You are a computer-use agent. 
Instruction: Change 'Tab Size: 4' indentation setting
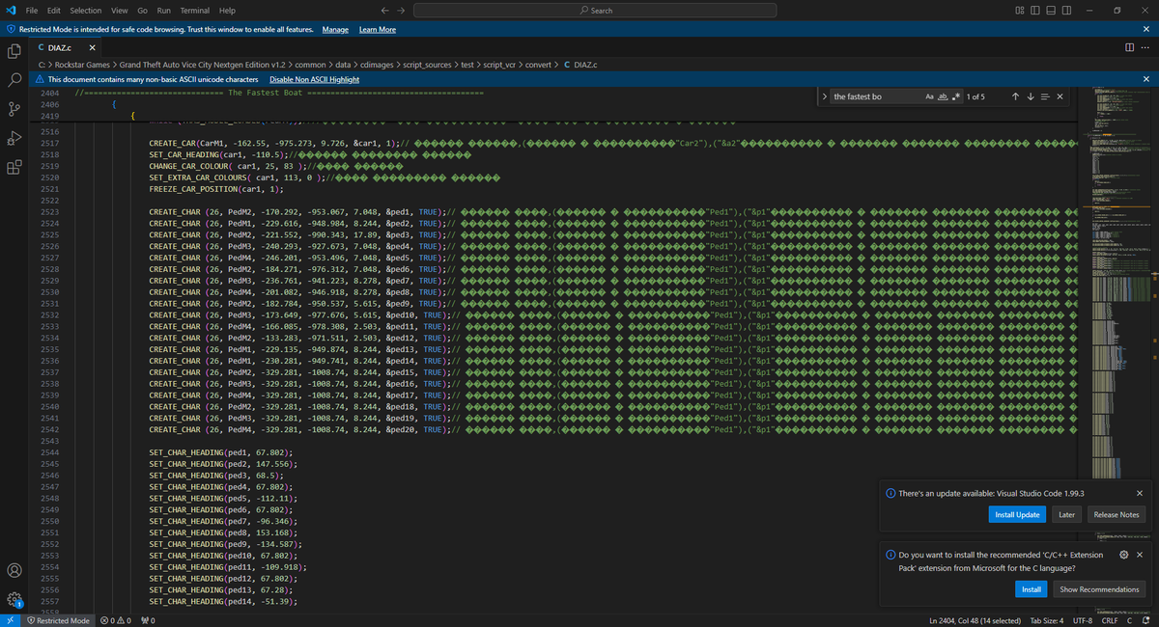pyautogui.click(x=1047, y=620)
